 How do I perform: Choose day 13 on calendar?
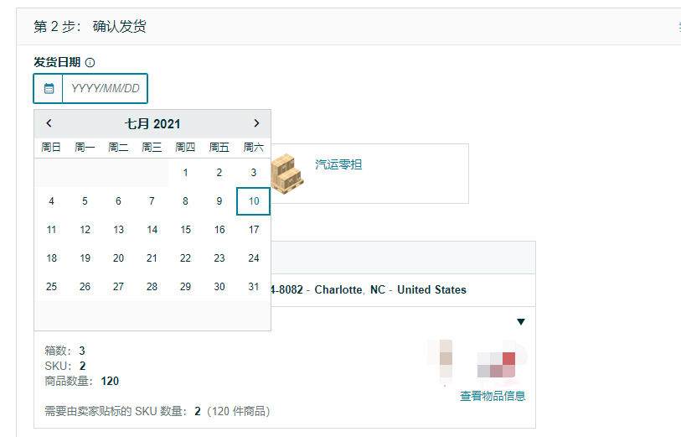[x=118, y=230]
